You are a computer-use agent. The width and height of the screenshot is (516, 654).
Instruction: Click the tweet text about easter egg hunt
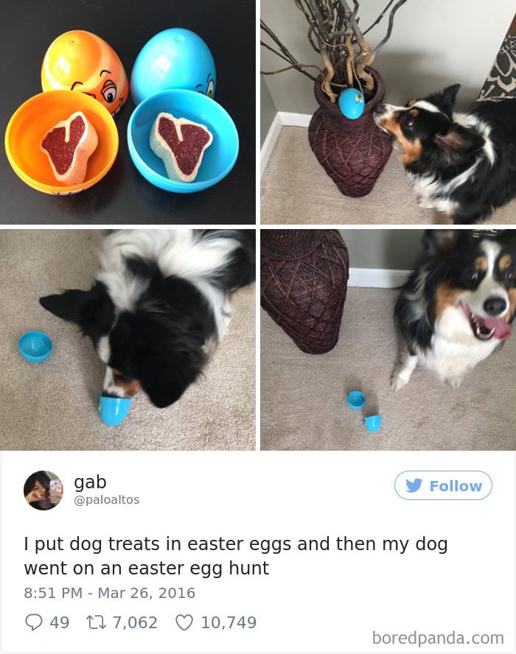tap(235, 556)
